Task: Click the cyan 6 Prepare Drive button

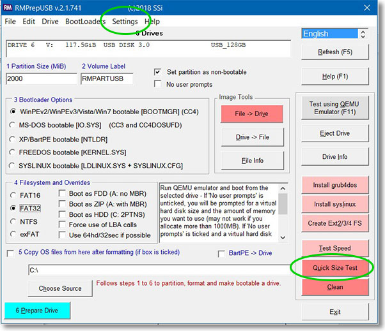Action: [x=37, y=311]
